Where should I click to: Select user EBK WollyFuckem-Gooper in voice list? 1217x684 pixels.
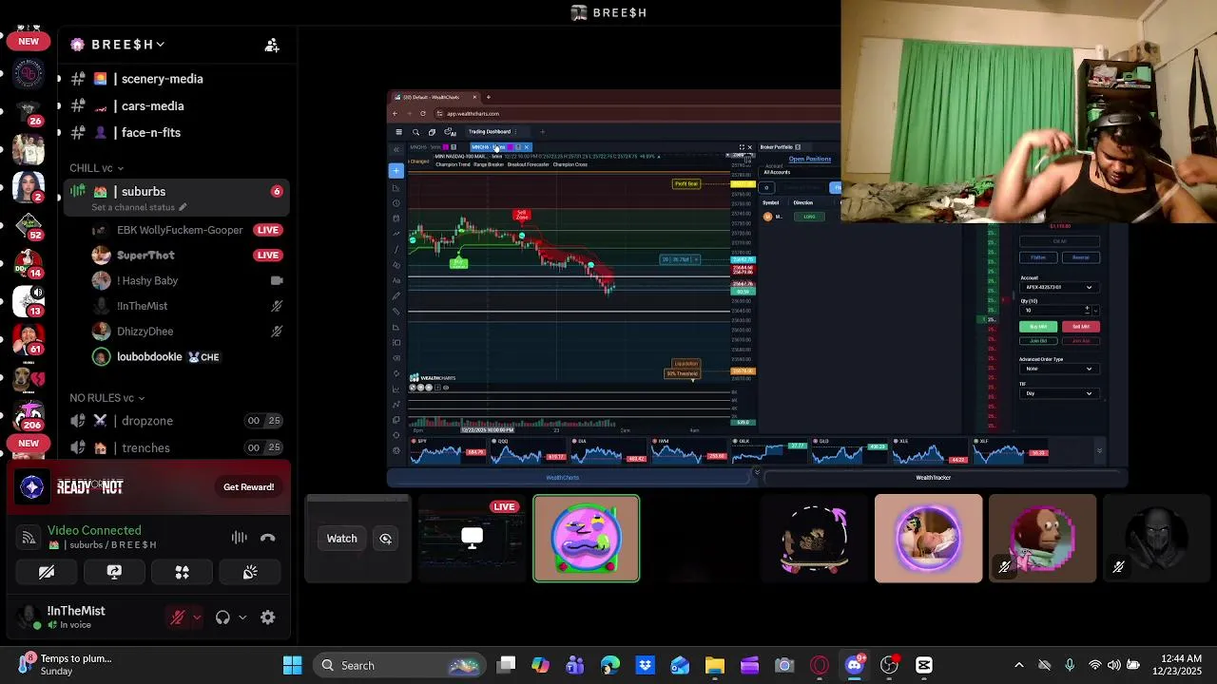click(180, 230)
